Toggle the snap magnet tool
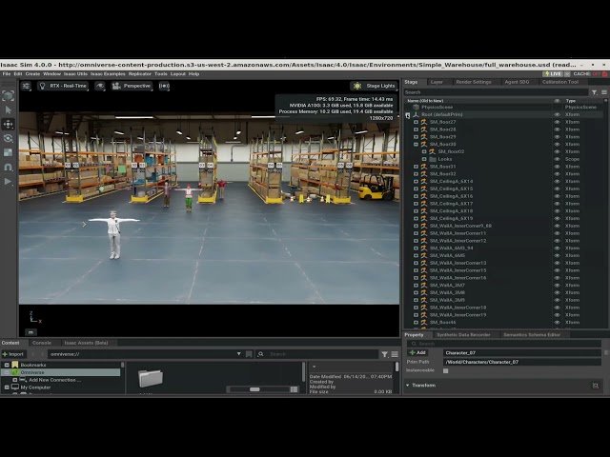Viewport: 610px width, 457px height. pyautogui.click(x=9, y=168)
